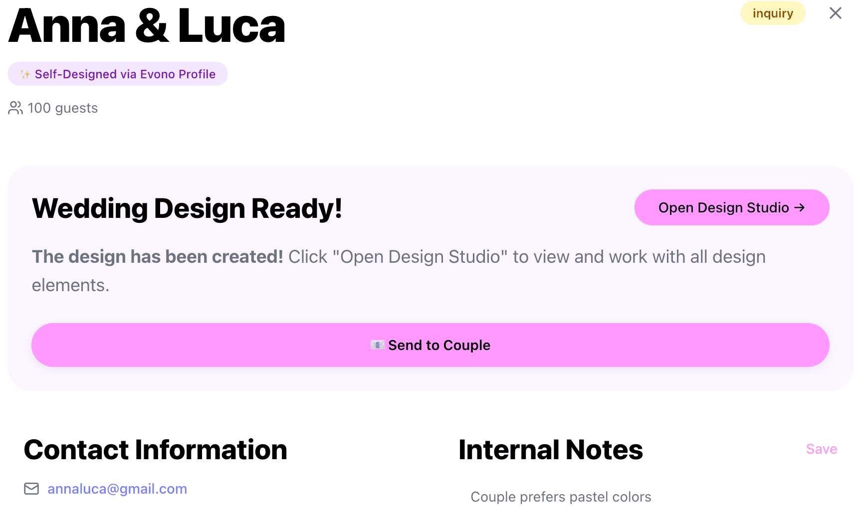
Task: Click the yellow inquiry status badge
Action: (773, 13)
